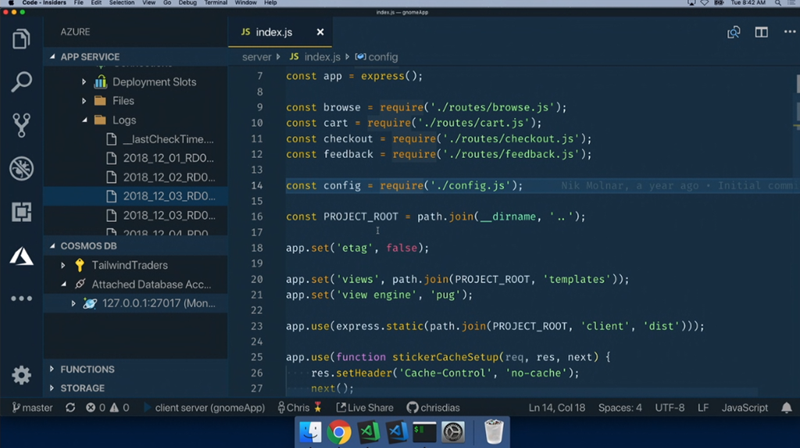Open the Manage gear icon
Screen dimensions: 800x448
pos(21,375)
